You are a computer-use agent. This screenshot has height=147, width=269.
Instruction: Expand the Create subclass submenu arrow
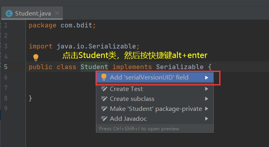pos(207,99)
